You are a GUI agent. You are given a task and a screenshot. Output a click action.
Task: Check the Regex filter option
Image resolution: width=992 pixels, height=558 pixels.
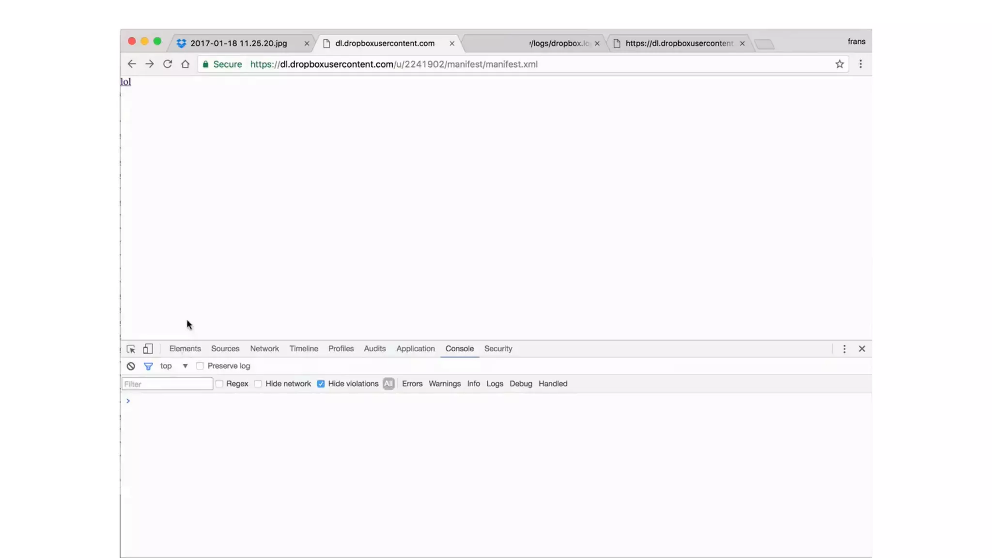219,384
